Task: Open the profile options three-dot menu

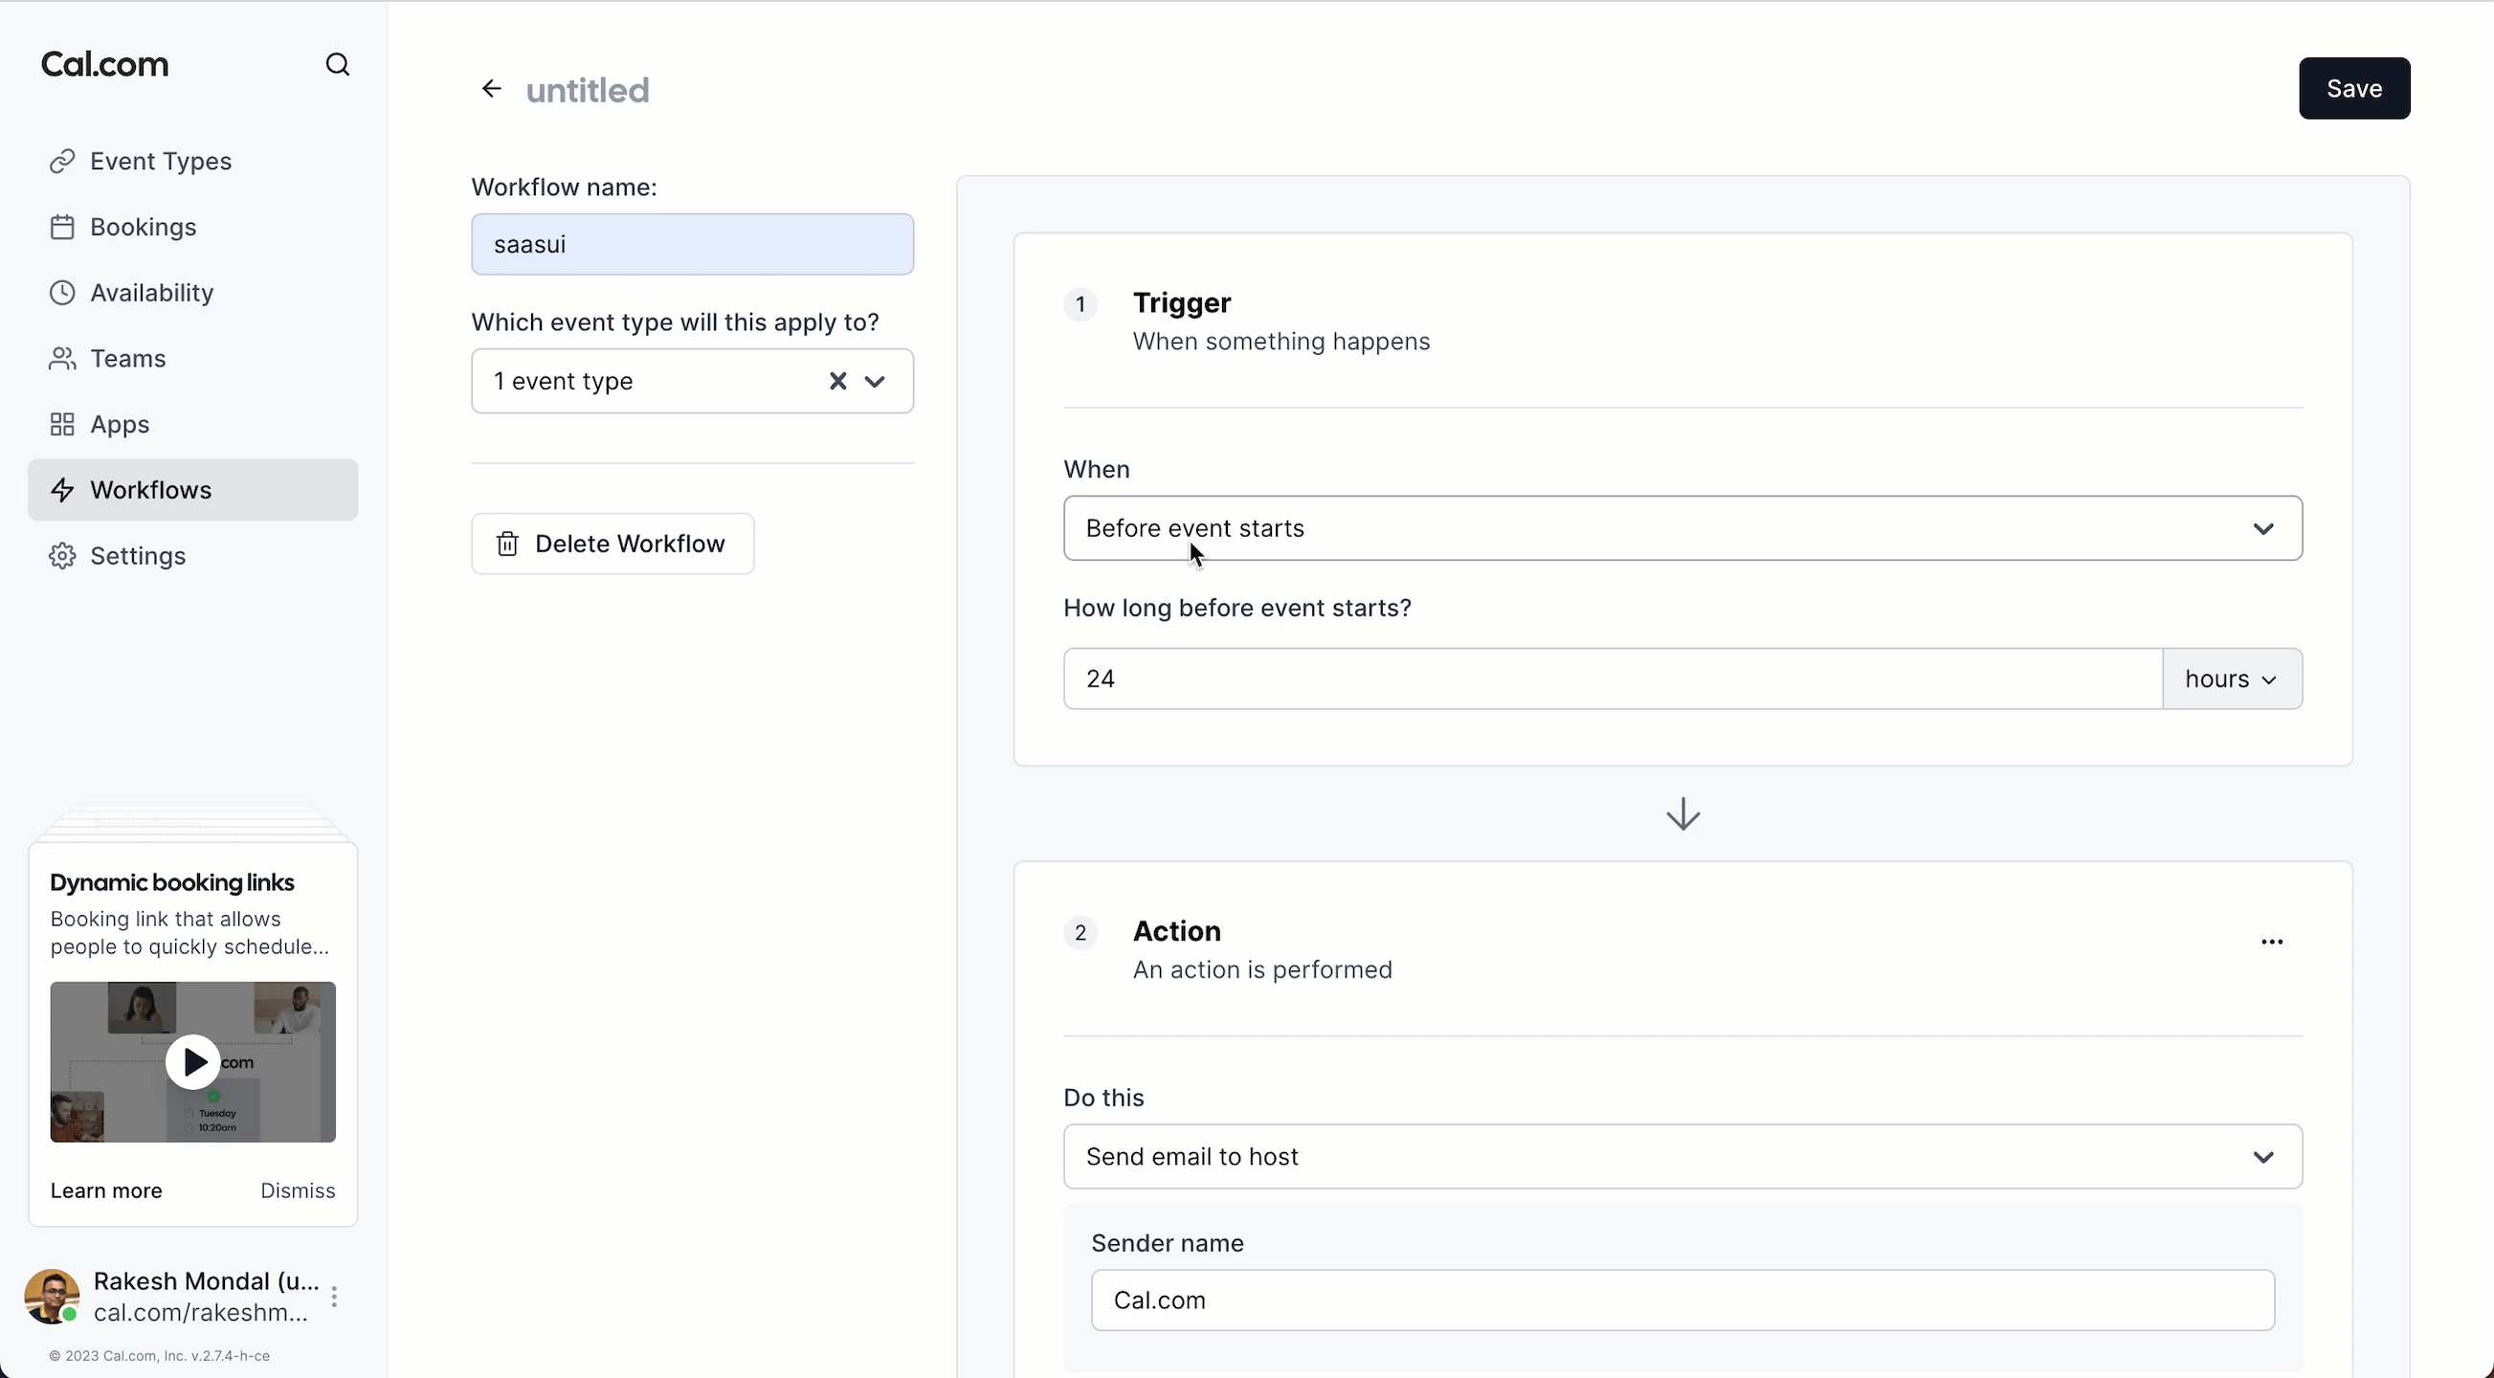Action: click(x=335, y=1297)
